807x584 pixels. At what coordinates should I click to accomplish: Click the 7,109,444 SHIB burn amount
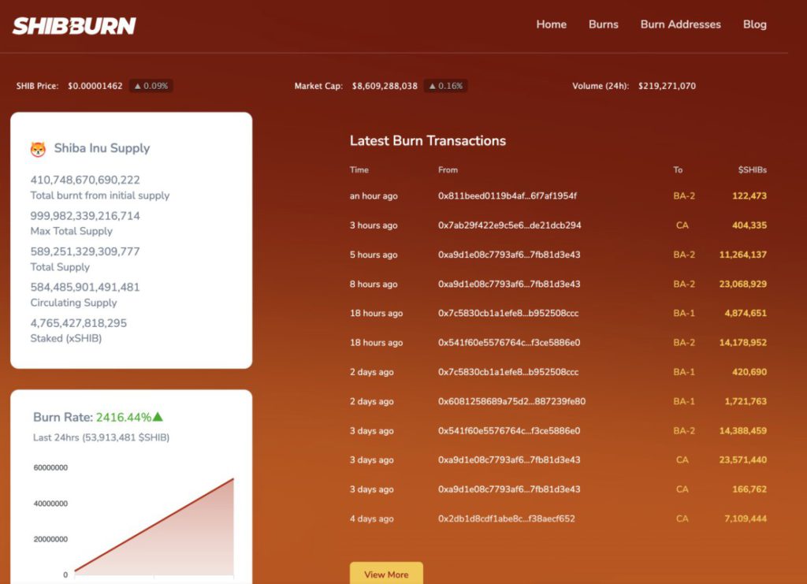click(745, 519)
